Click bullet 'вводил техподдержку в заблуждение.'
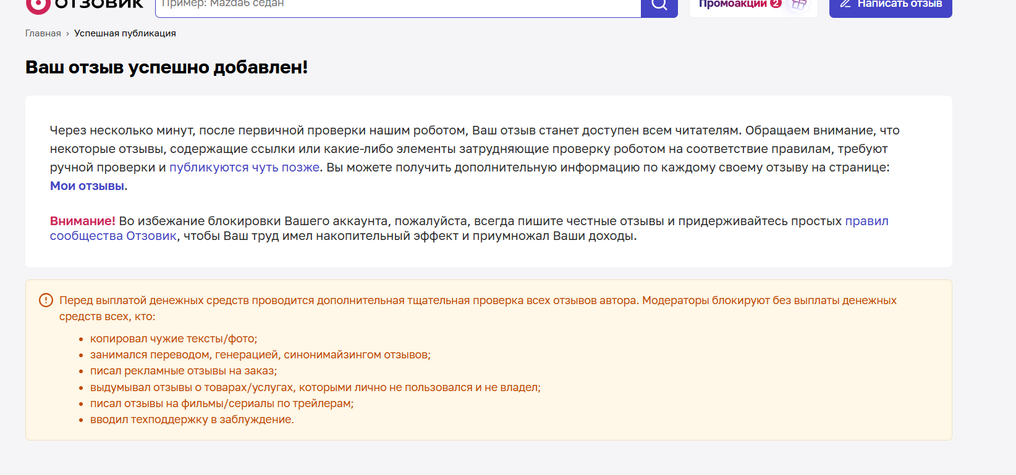Viewport: 1016px width, 475px height. coord(192,419)
